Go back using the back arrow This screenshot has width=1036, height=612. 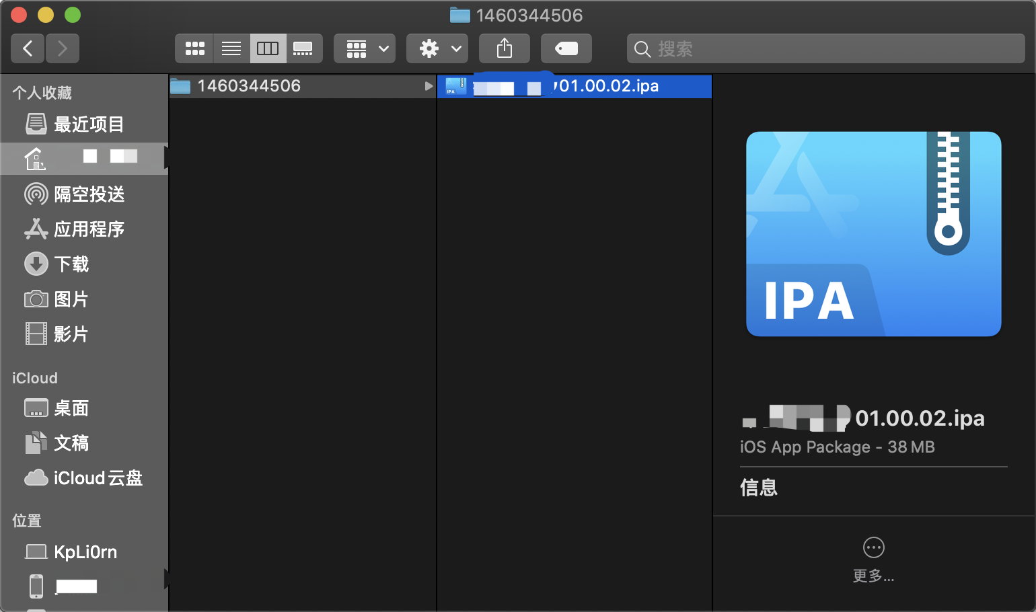[28, 48]
